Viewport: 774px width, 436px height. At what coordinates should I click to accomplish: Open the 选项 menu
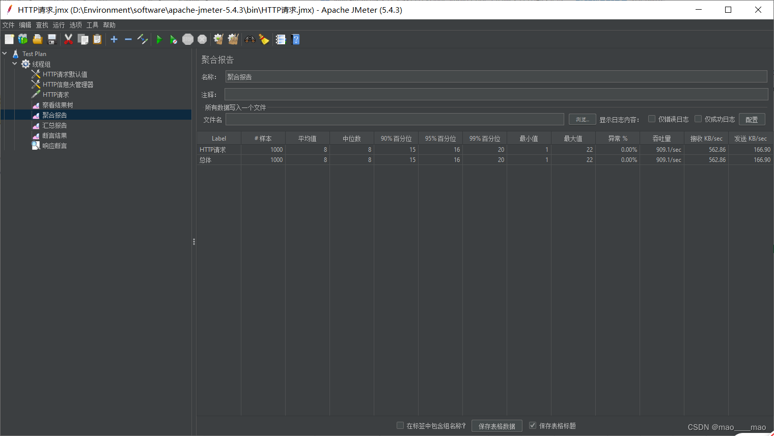(x=75, y=25)
